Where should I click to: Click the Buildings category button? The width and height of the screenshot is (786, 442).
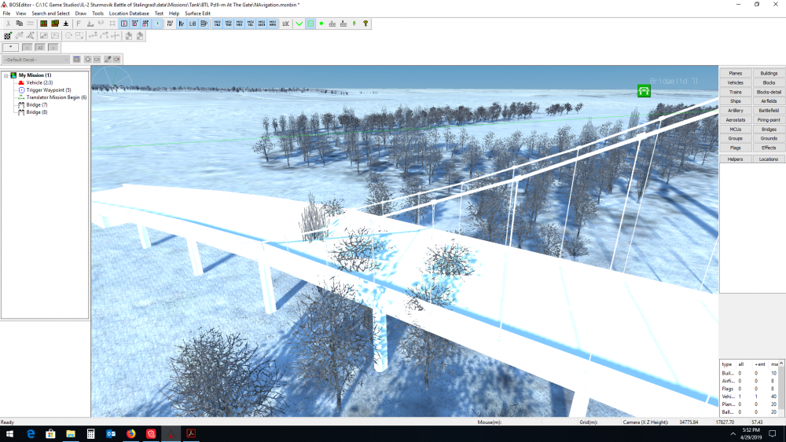tap(769, 73)
